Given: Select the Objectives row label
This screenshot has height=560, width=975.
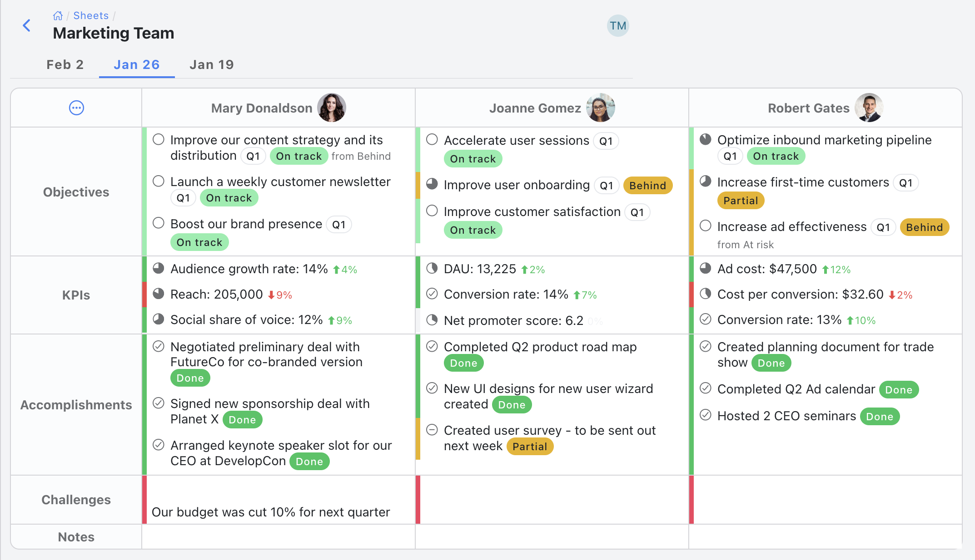Looking at the screenshot, I should [76, 192].
